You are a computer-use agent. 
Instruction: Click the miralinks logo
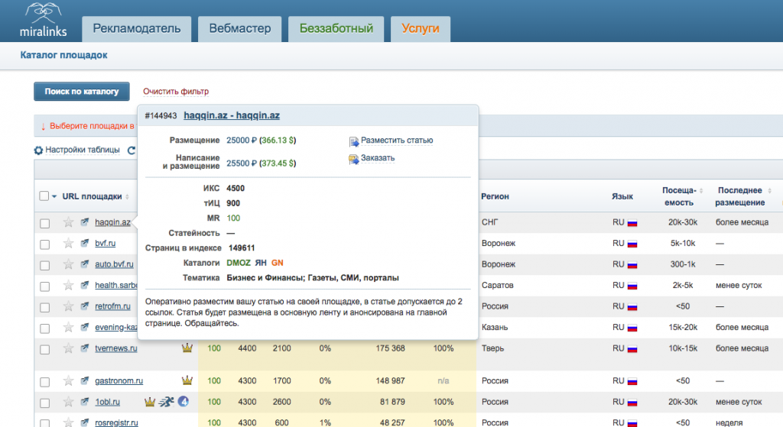pos(43,20)
